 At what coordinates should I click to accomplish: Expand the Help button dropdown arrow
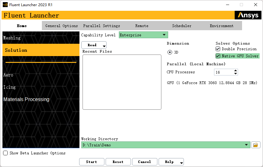point(181,163)
